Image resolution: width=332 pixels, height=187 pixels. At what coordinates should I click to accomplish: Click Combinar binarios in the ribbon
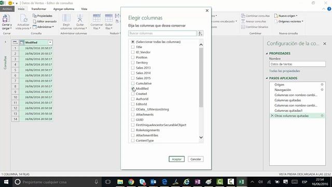tap(255, 27)
